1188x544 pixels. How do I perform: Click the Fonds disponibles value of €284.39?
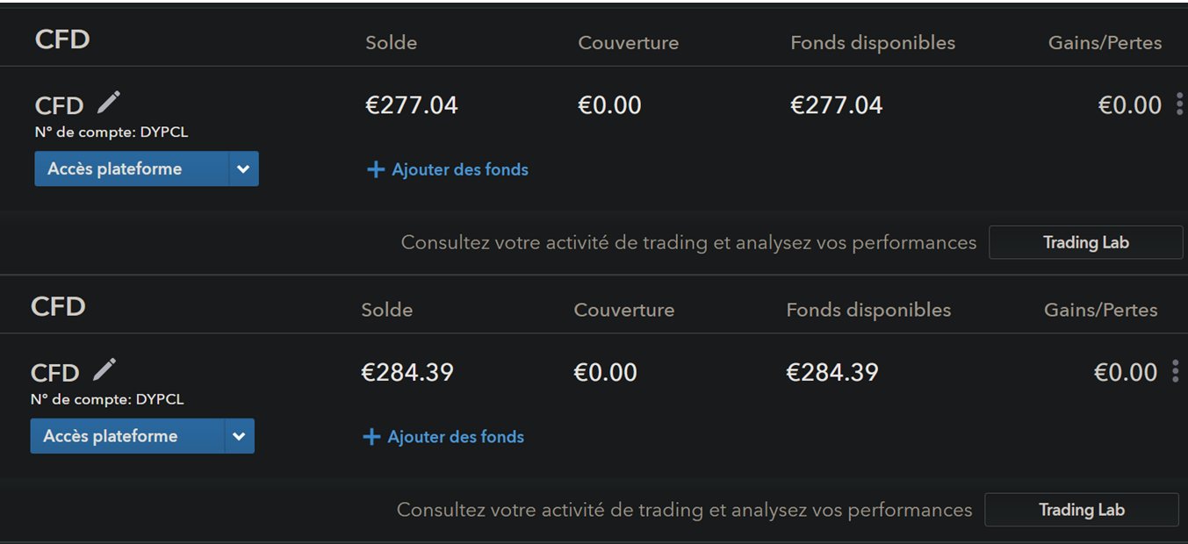click(x=832, y=373)
